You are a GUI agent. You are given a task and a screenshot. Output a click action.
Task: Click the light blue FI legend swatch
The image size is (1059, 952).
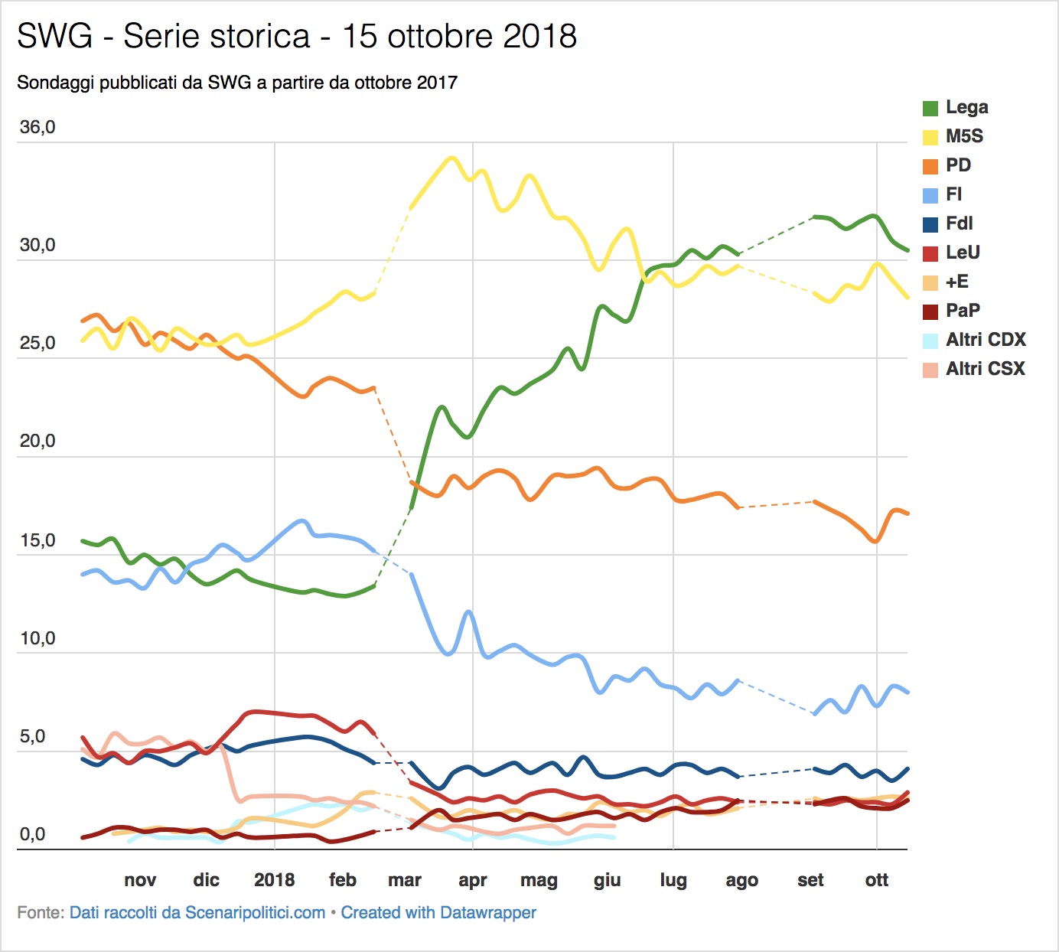930,195
